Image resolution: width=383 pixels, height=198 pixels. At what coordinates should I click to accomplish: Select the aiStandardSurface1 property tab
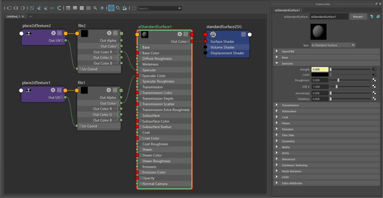tap(287, 10)
